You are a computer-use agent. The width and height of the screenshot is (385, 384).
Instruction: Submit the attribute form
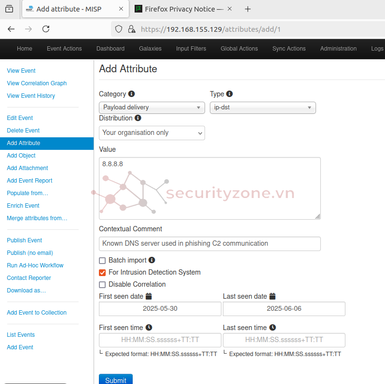click(x=116, y=380)
